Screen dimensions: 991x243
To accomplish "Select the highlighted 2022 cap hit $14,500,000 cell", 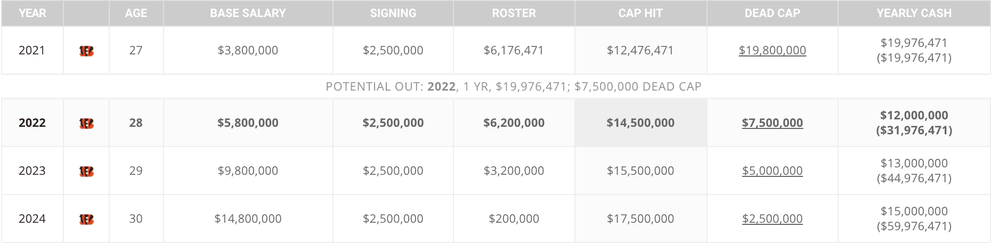I will [x=640, y=123].
